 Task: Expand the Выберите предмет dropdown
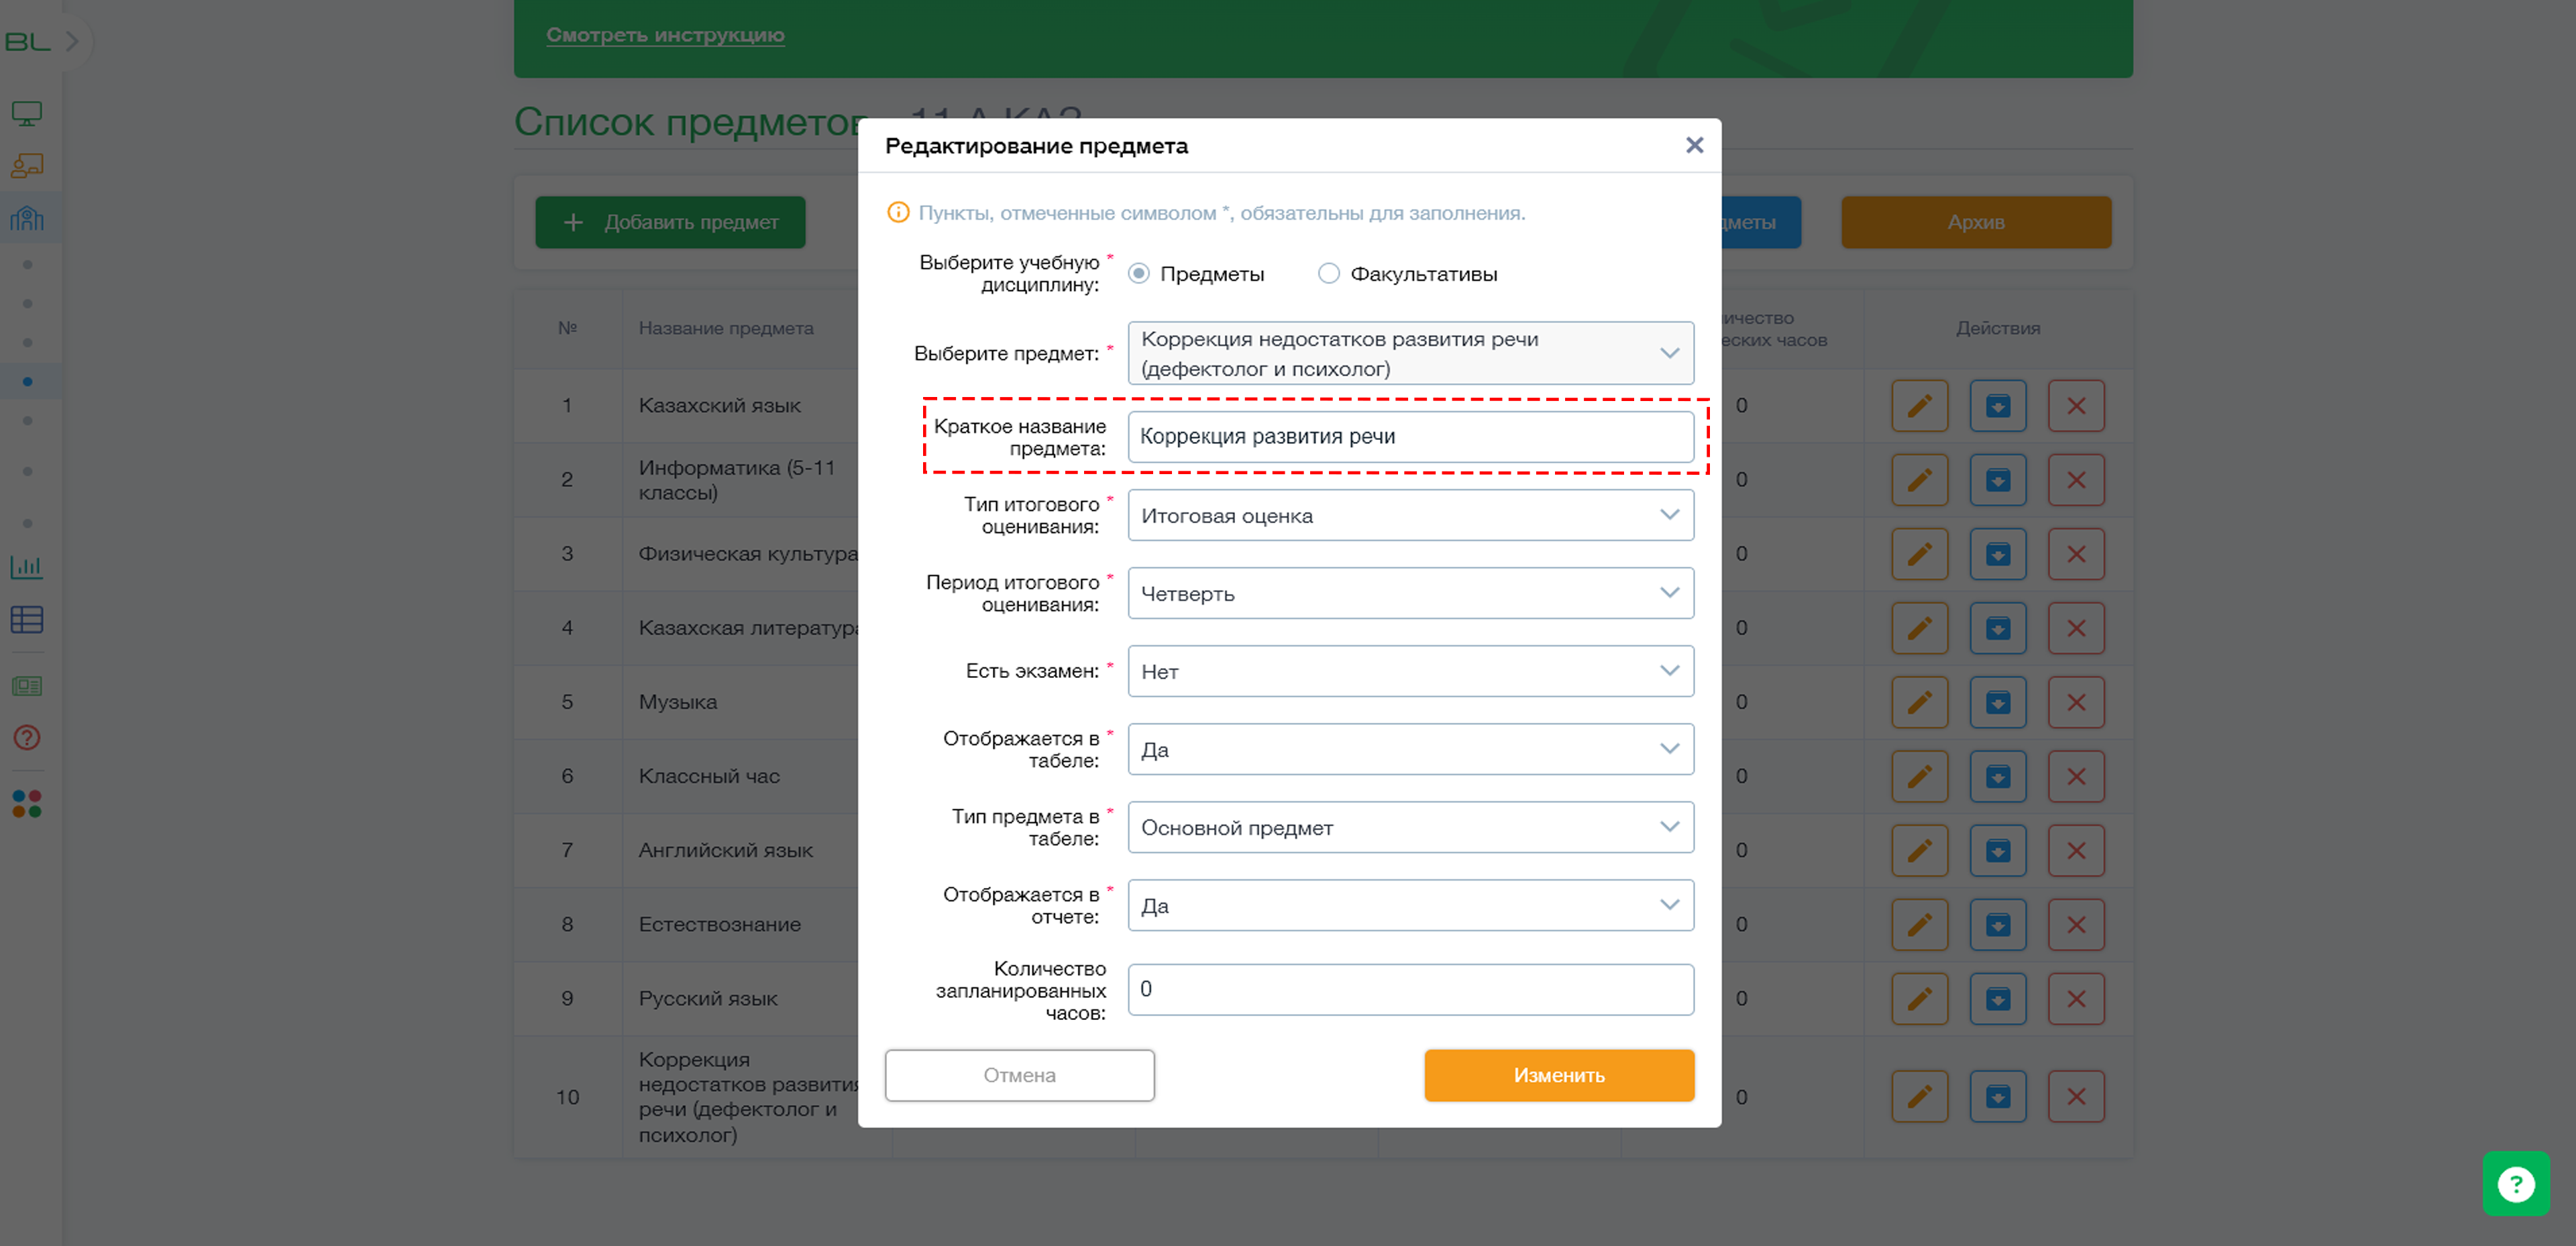point(1410,353)
